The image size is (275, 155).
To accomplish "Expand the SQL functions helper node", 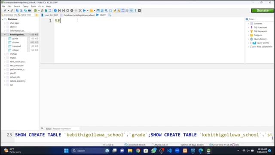I will point(248,28).
